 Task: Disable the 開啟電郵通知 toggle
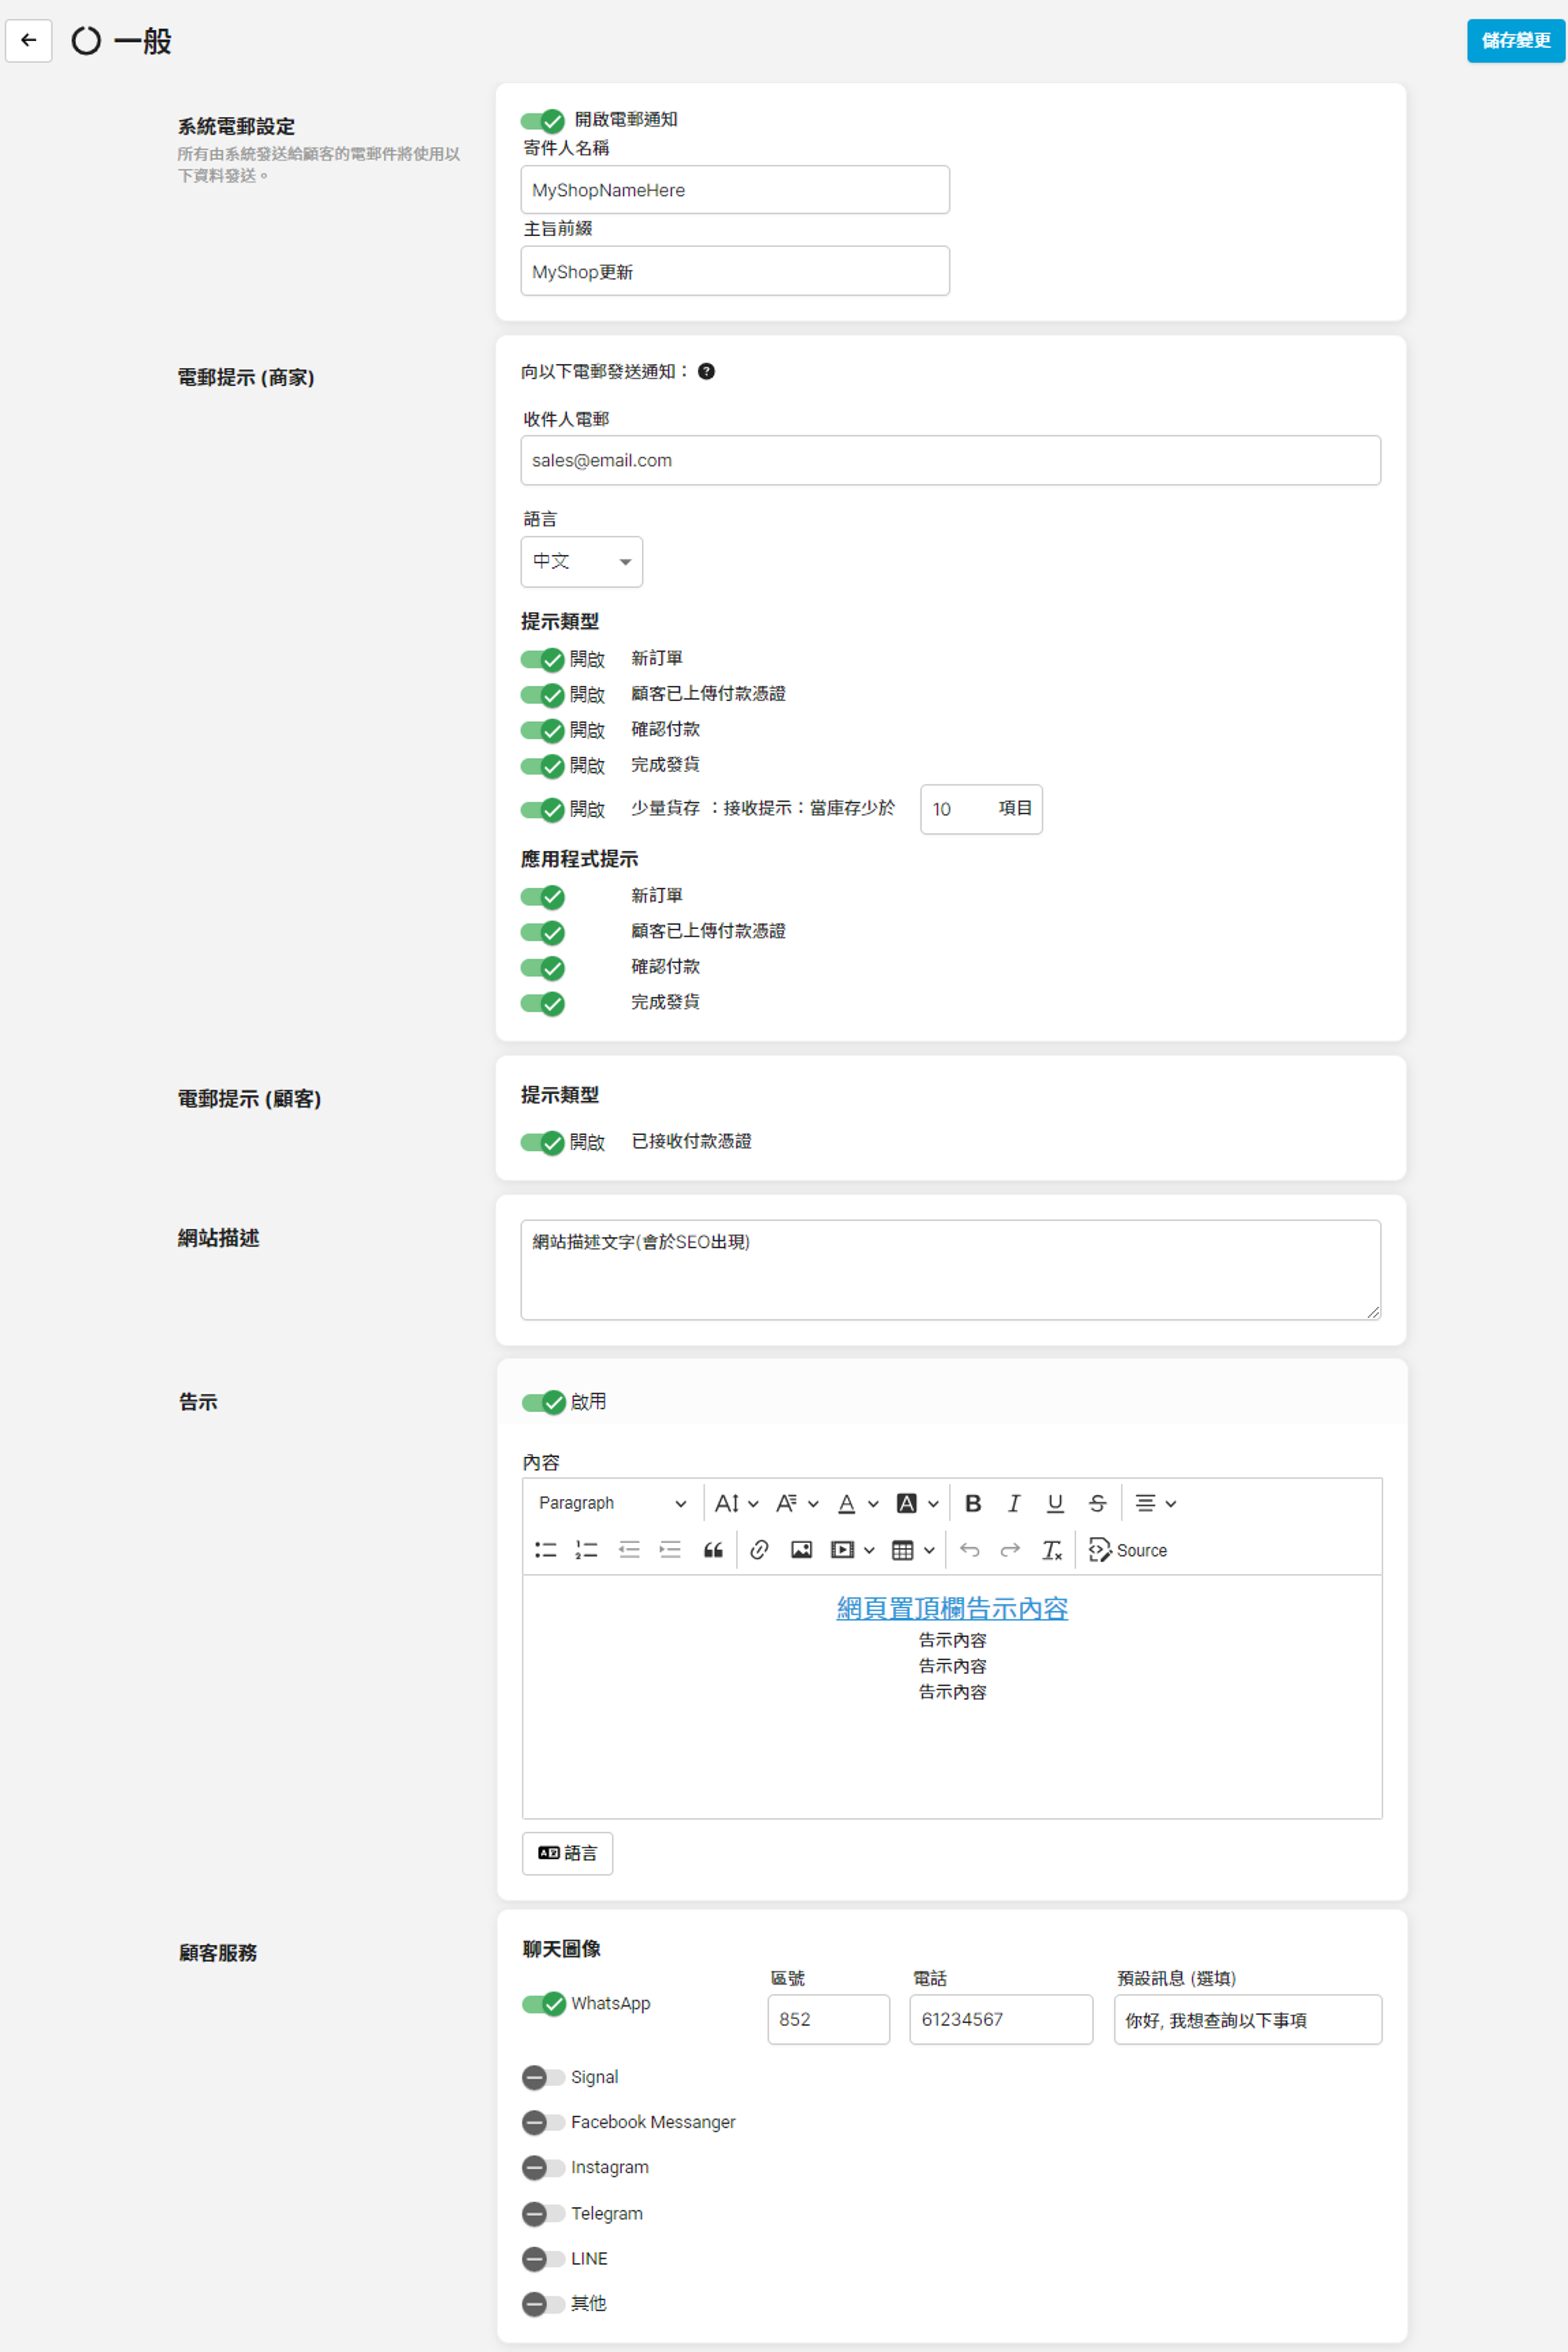pyautogui.click(x=542, y=120)
